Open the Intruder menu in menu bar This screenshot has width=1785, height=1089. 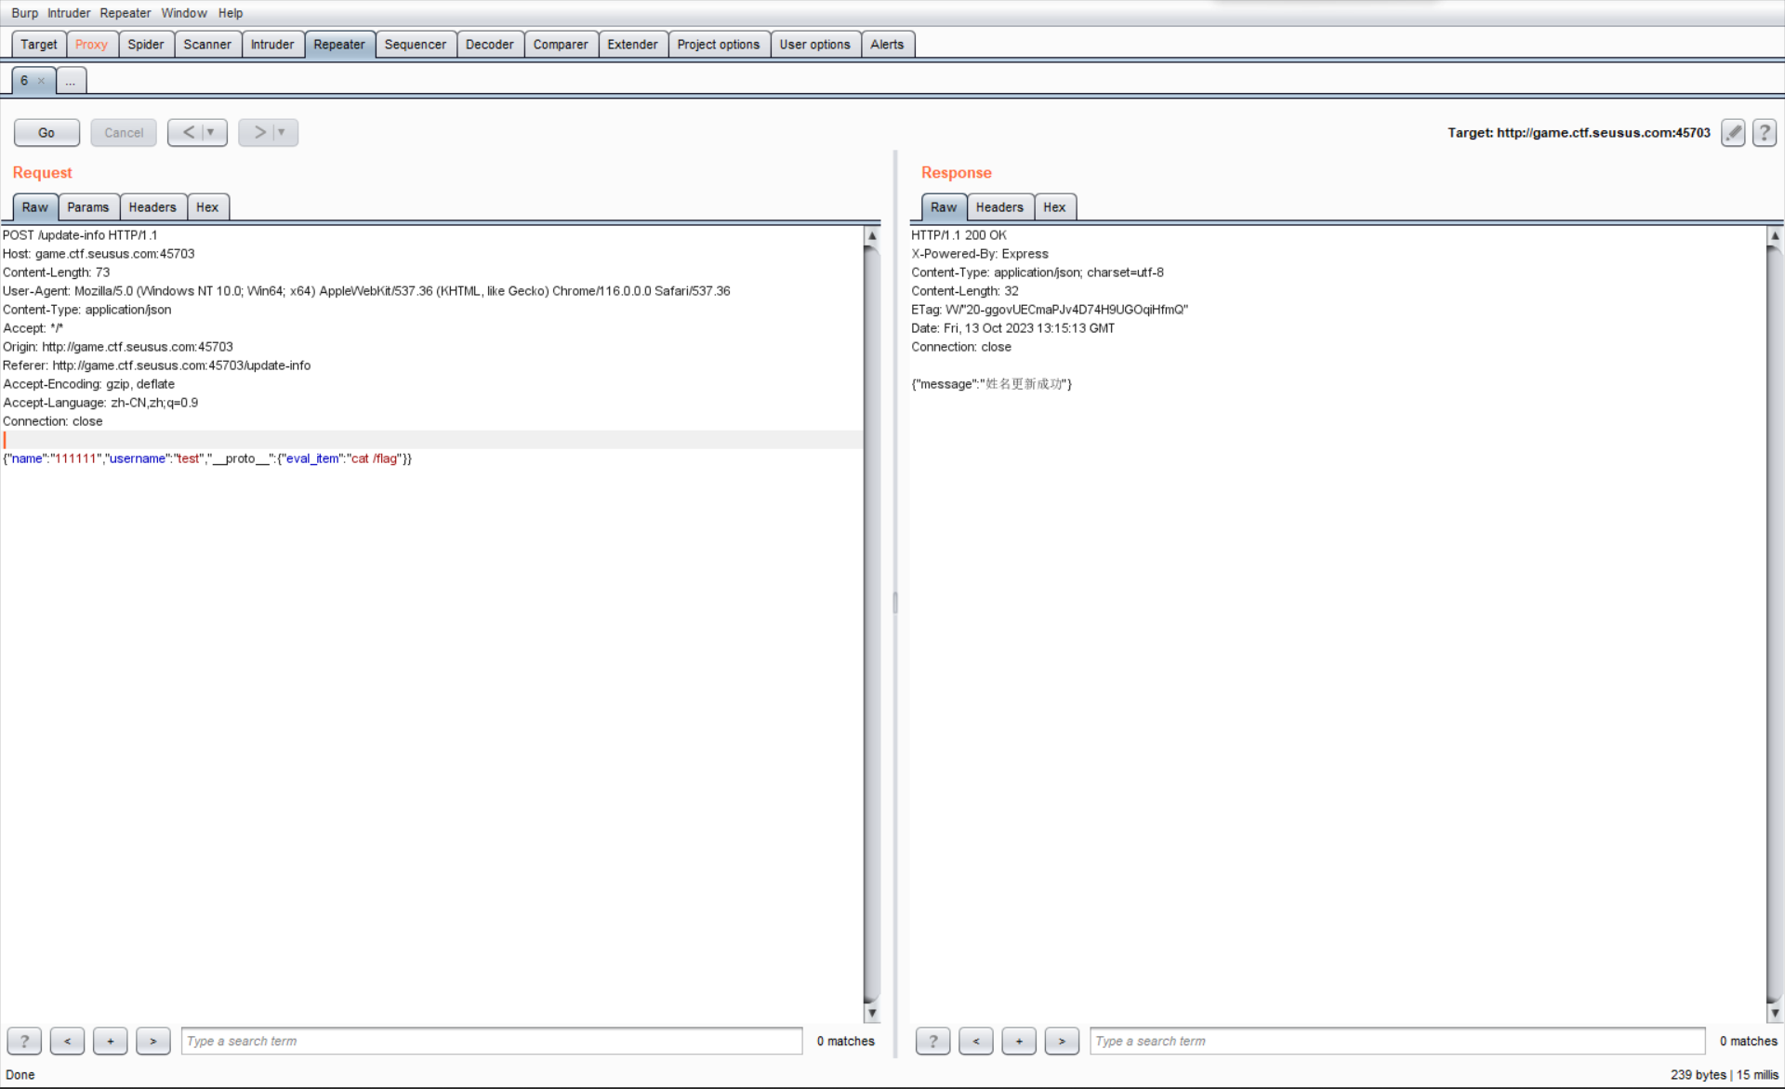[x=69, y=13]
